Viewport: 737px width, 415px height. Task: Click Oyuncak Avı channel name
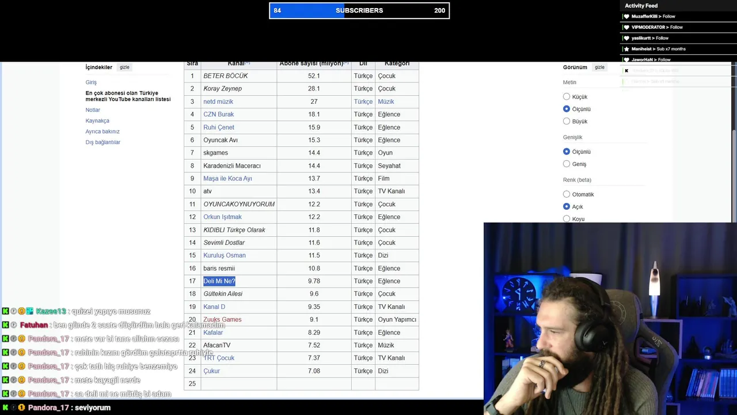point(221,140)
